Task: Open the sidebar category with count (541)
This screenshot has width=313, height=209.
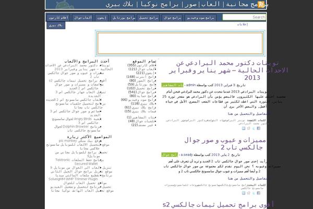Action: (142, 92)
